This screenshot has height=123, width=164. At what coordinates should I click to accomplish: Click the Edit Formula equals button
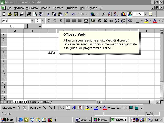tap(40, 26)
